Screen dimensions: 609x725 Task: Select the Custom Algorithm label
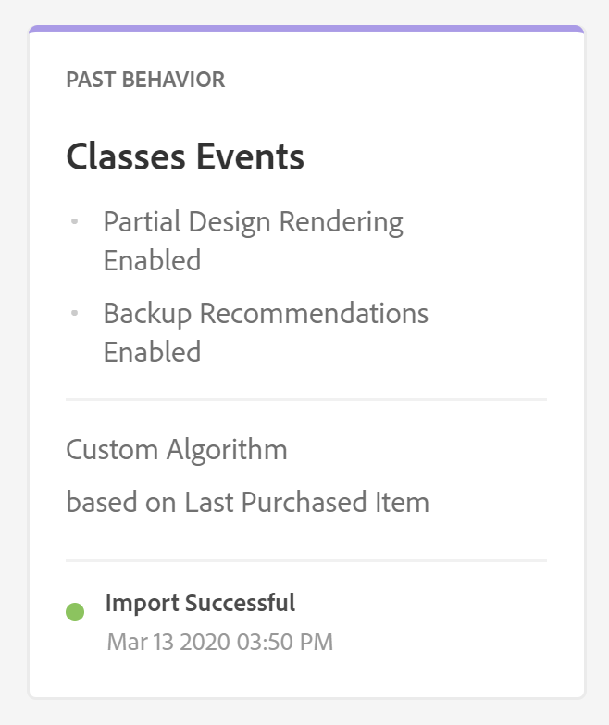[x=177, y=450]
